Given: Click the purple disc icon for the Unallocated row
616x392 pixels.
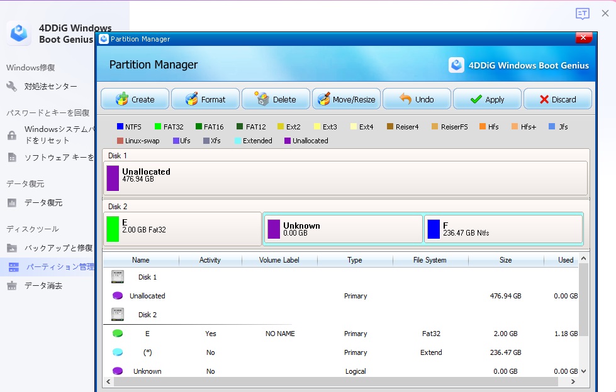Looking at the screenshot, I should [x=118, y=295].
